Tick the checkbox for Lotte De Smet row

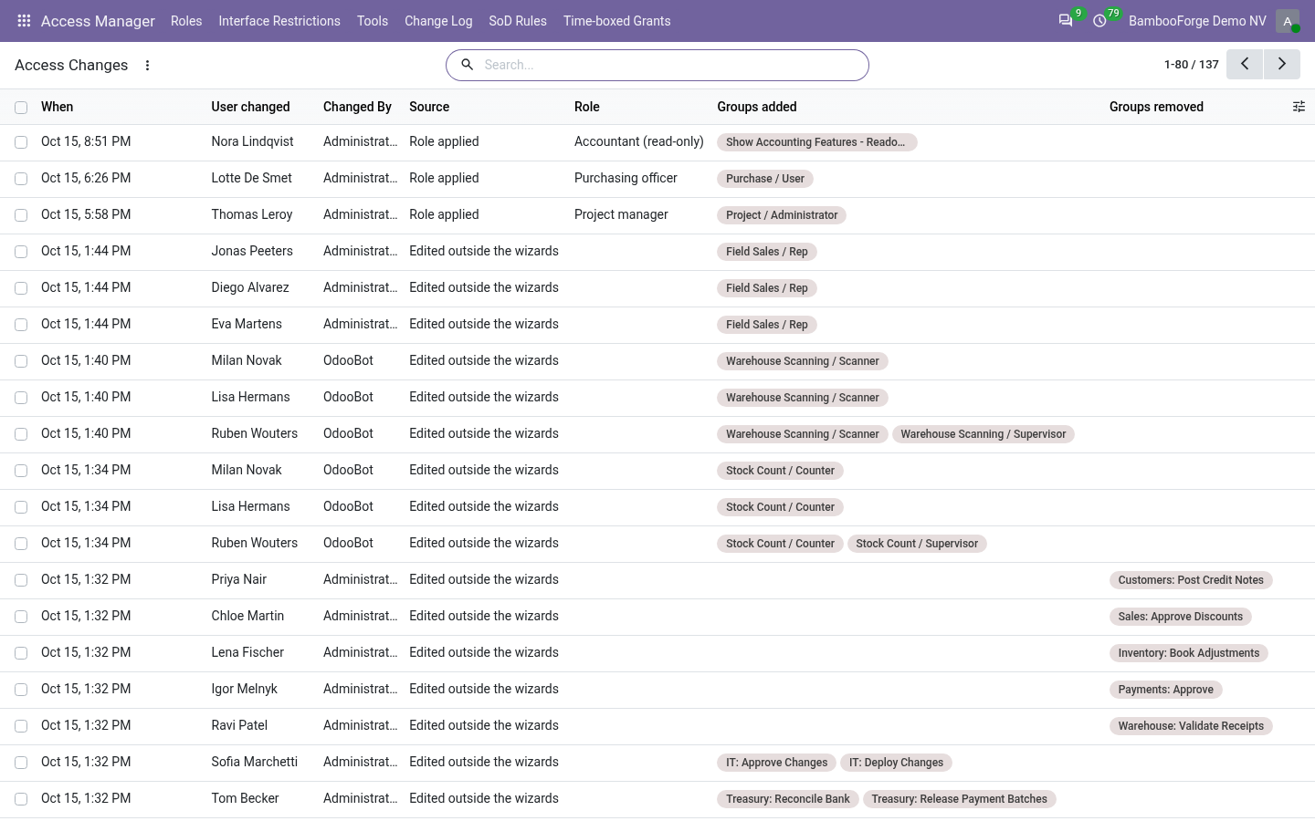click(x=21, y=179)
